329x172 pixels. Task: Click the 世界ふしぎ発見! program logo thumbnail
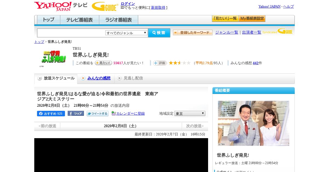[53, 57]
